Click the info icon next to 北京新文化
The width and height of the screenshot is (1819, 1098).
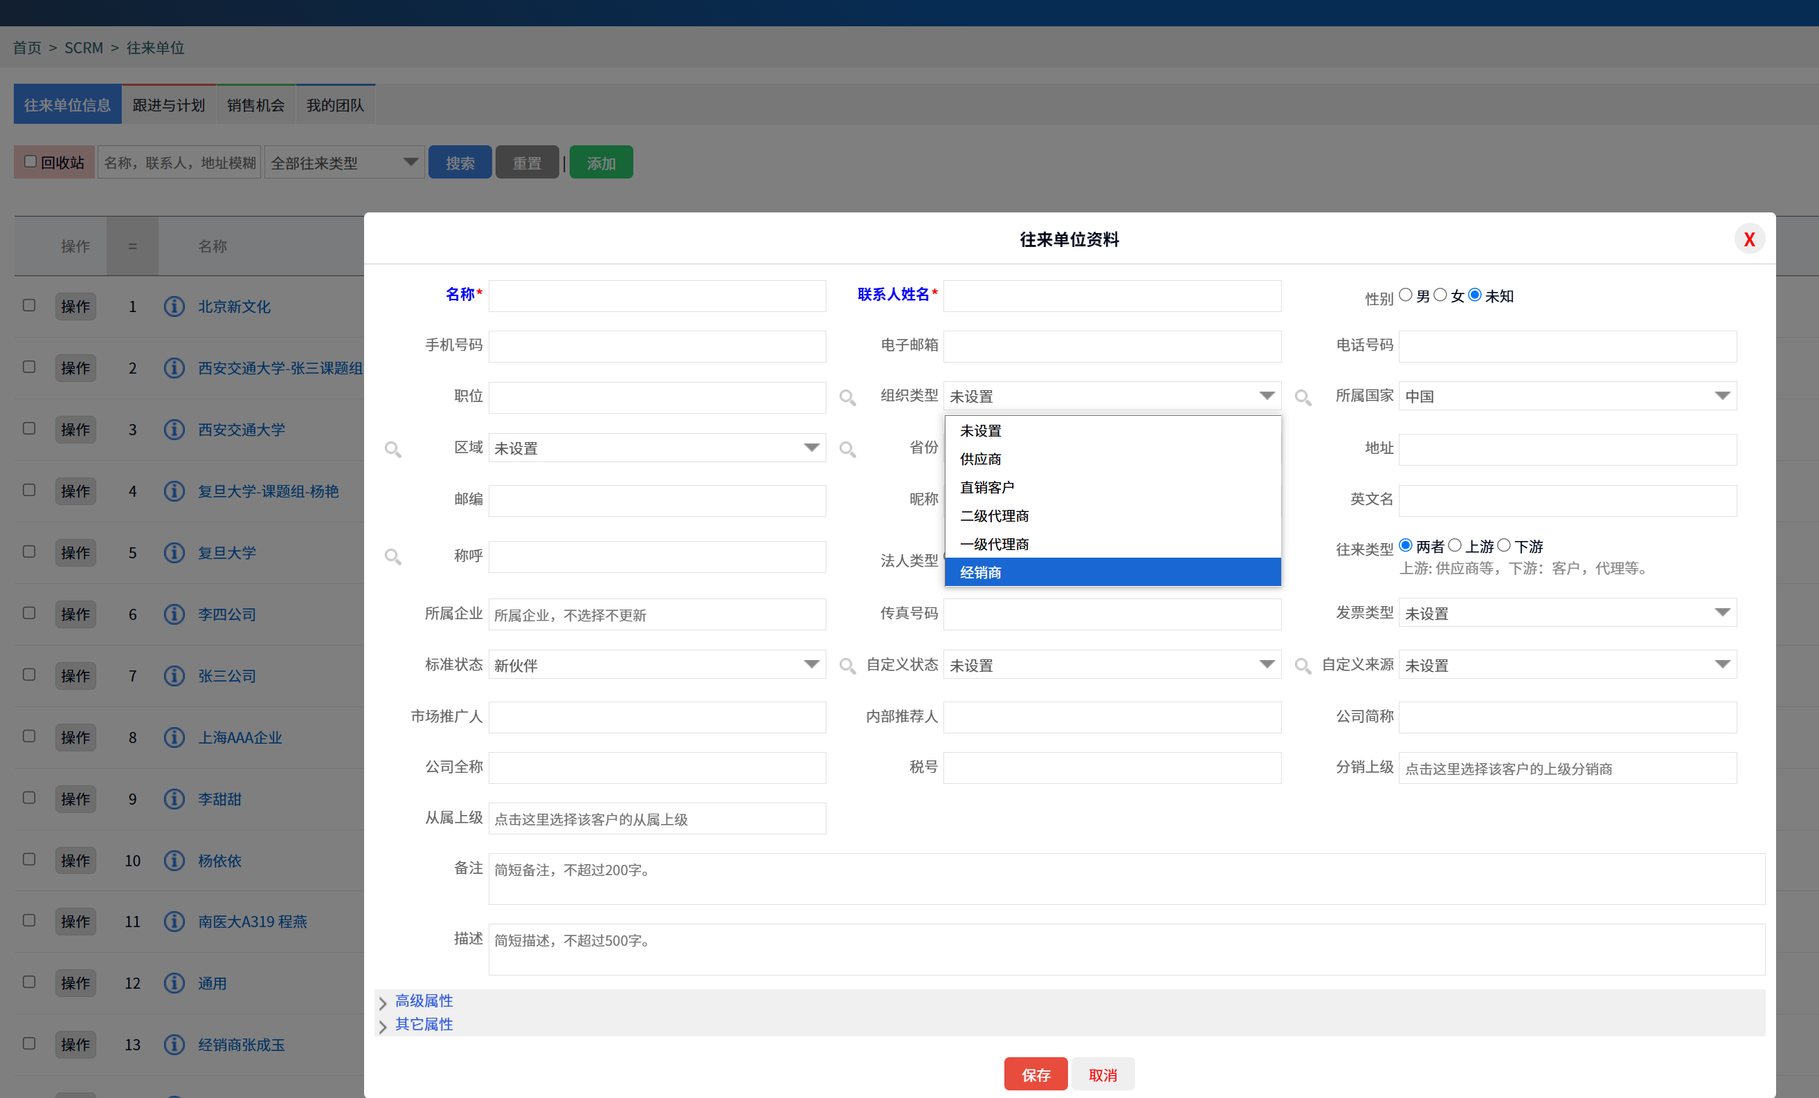pos(174,306)
